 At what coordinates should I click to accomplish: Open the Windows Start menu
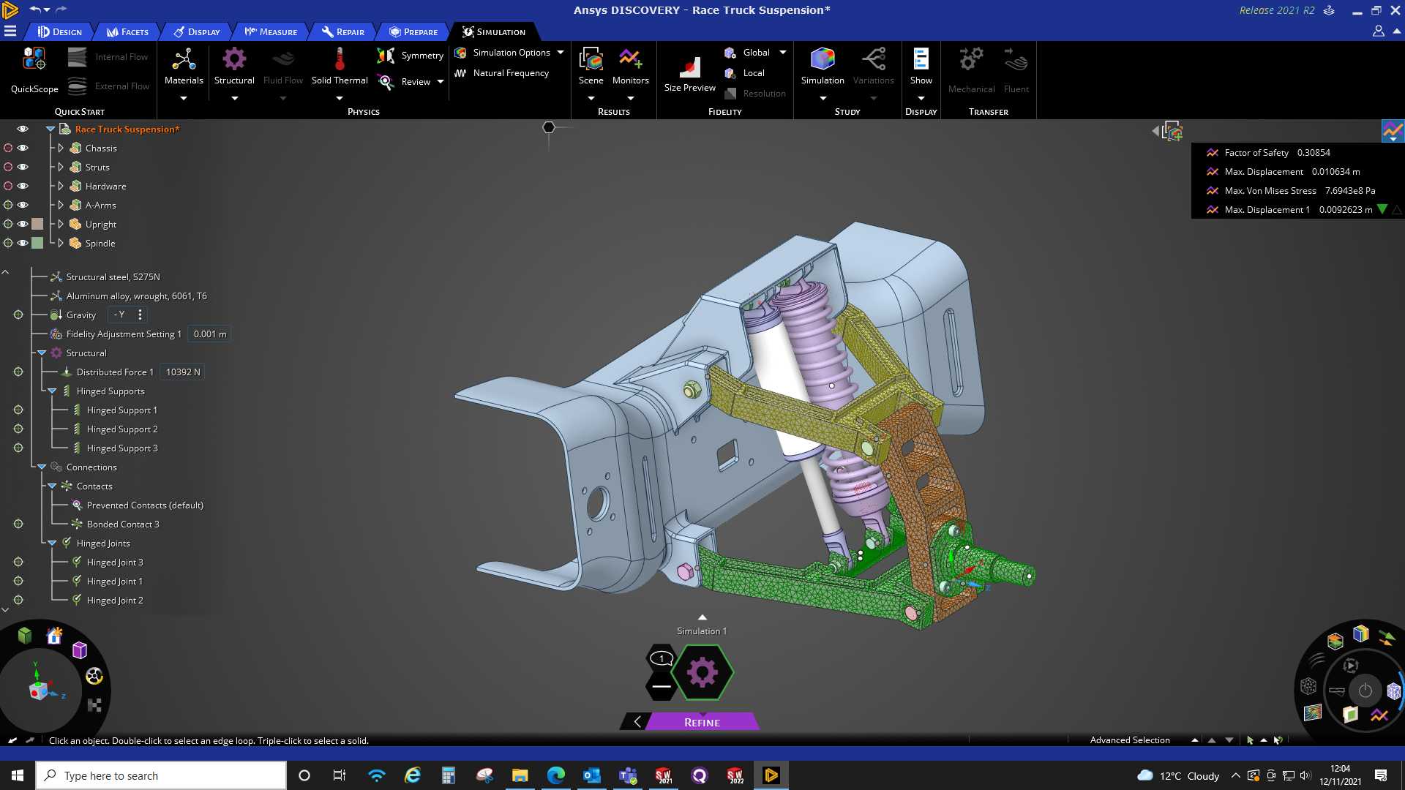click(18, 775)
